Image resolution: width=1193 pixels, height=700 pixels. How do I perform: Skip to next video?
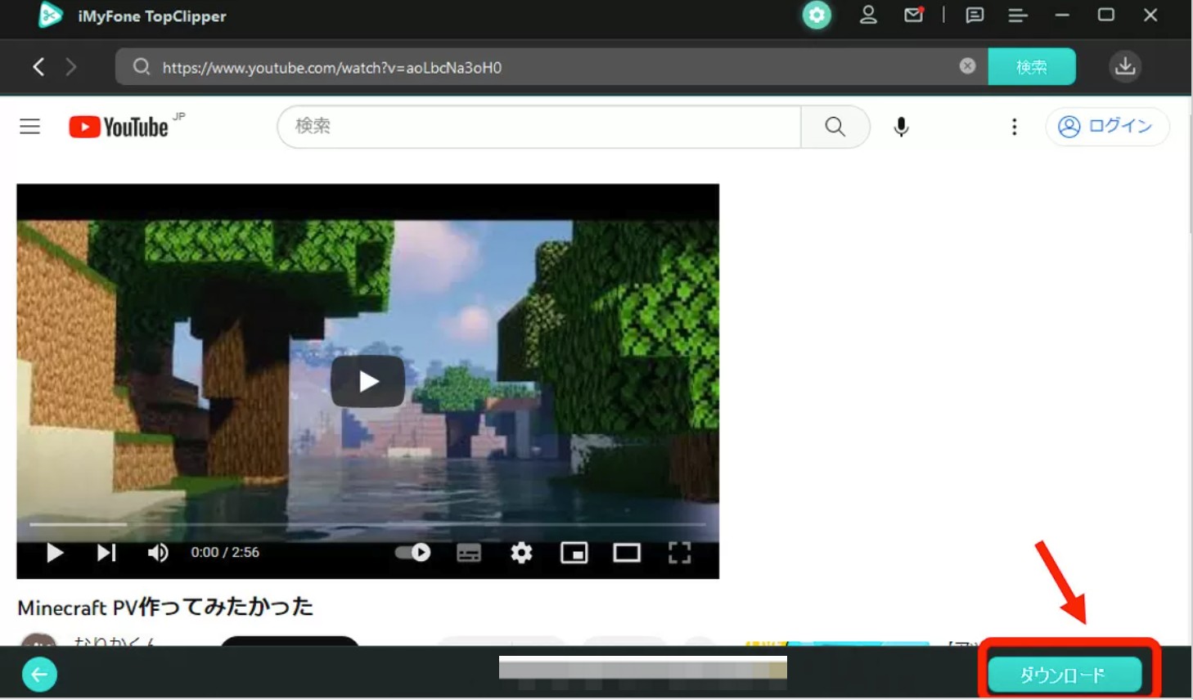coord(106,553)
